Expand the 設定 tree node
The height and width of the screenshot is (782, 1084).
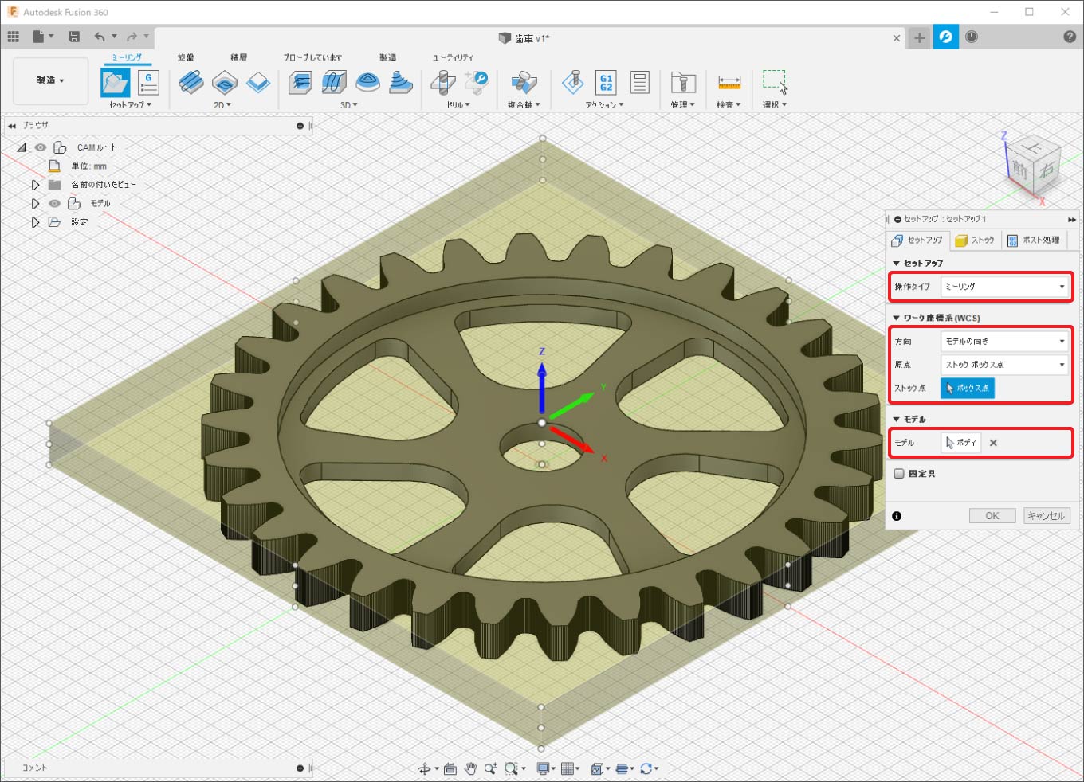pos(35,222)
